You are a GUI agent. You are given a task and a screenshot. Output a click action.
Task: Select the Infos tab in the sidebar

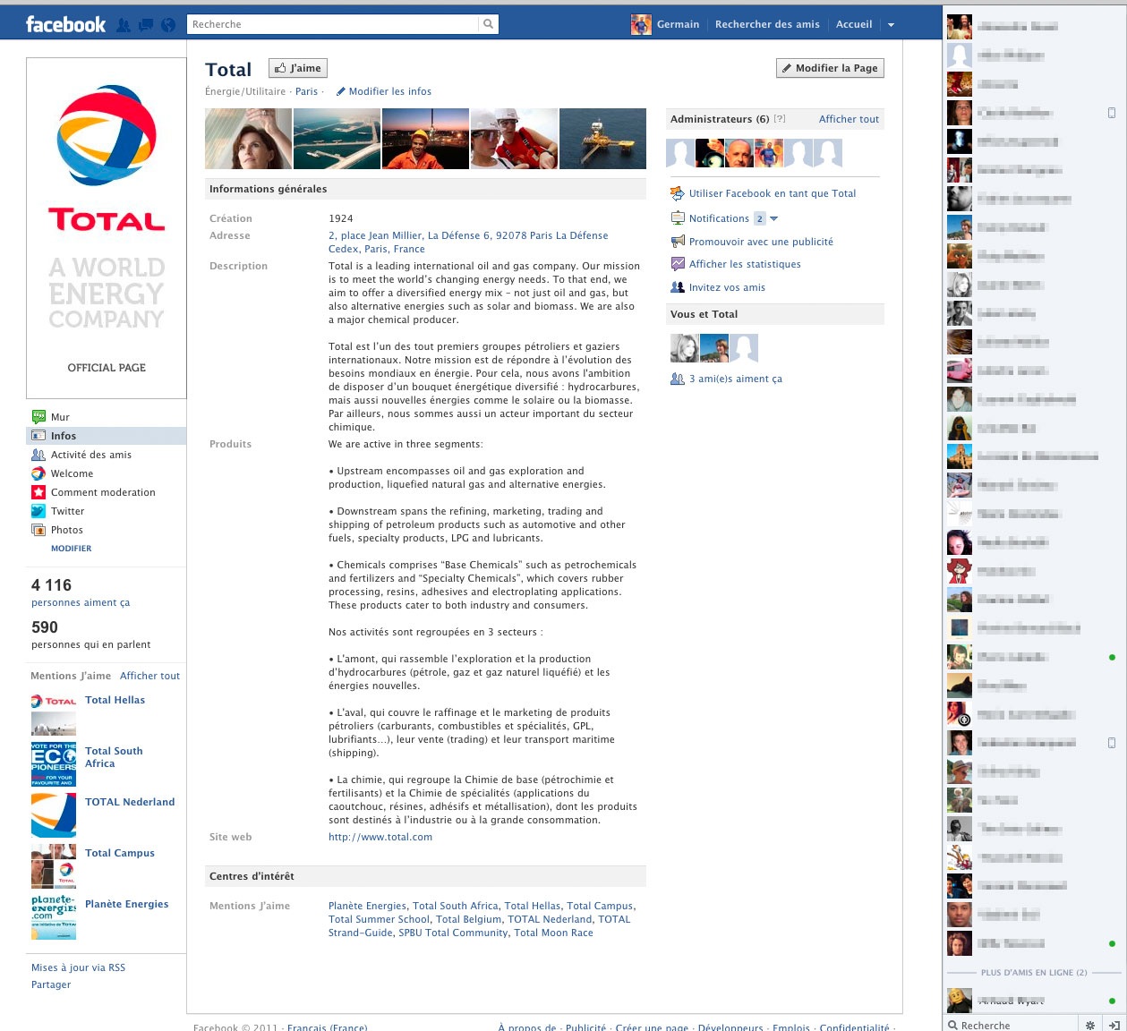coord(107,436)
